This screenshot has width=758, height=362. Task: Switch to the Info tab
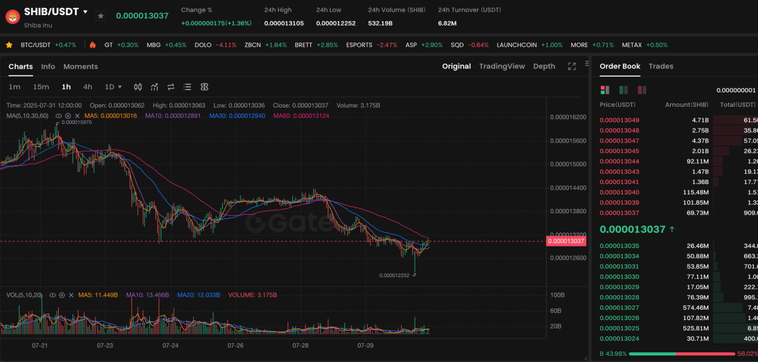pos(48,67)
